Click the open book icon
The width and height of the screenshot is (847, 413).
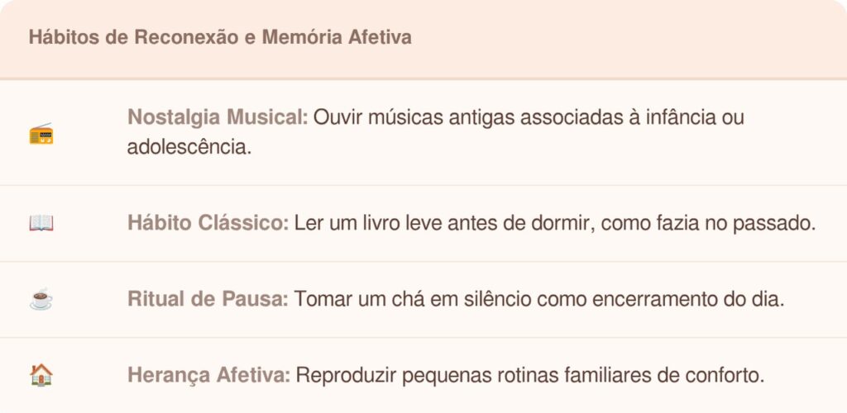41,223
